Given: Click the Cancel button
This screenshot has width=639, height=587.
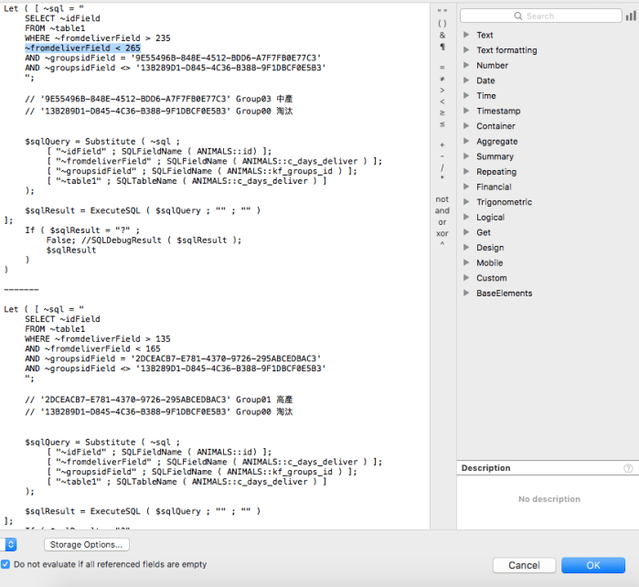Looking at the screenshot, I should click(x=524, y=565).
